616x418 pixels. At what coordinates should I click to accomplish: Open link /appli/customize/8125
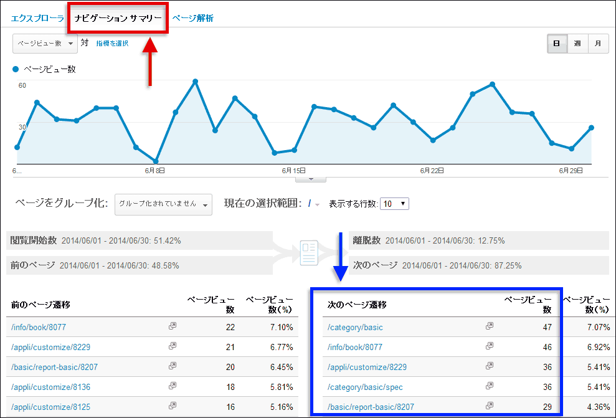pyautogui.click(x=50, y=407)
